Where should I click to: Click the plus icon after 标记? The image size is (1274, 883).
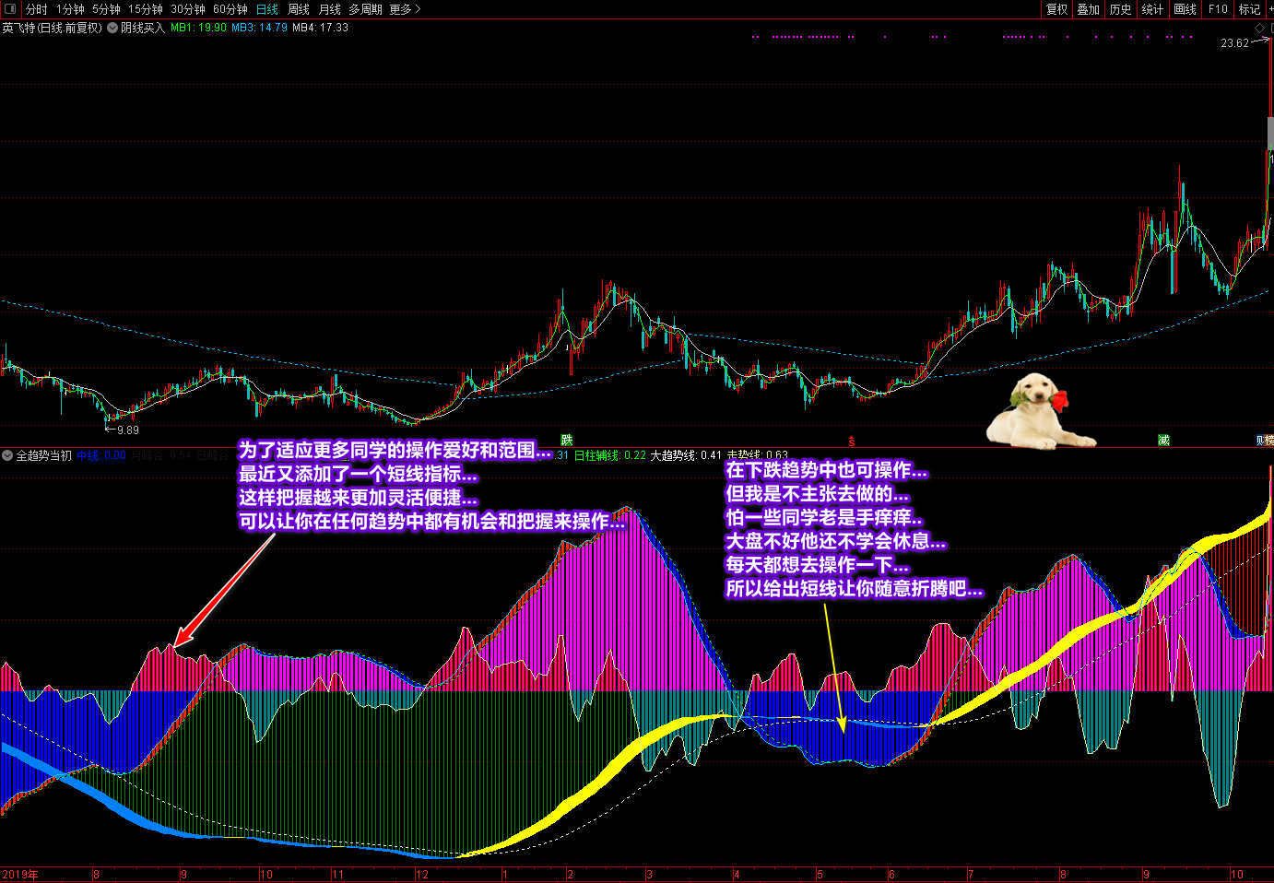(x=1269, y=9)
